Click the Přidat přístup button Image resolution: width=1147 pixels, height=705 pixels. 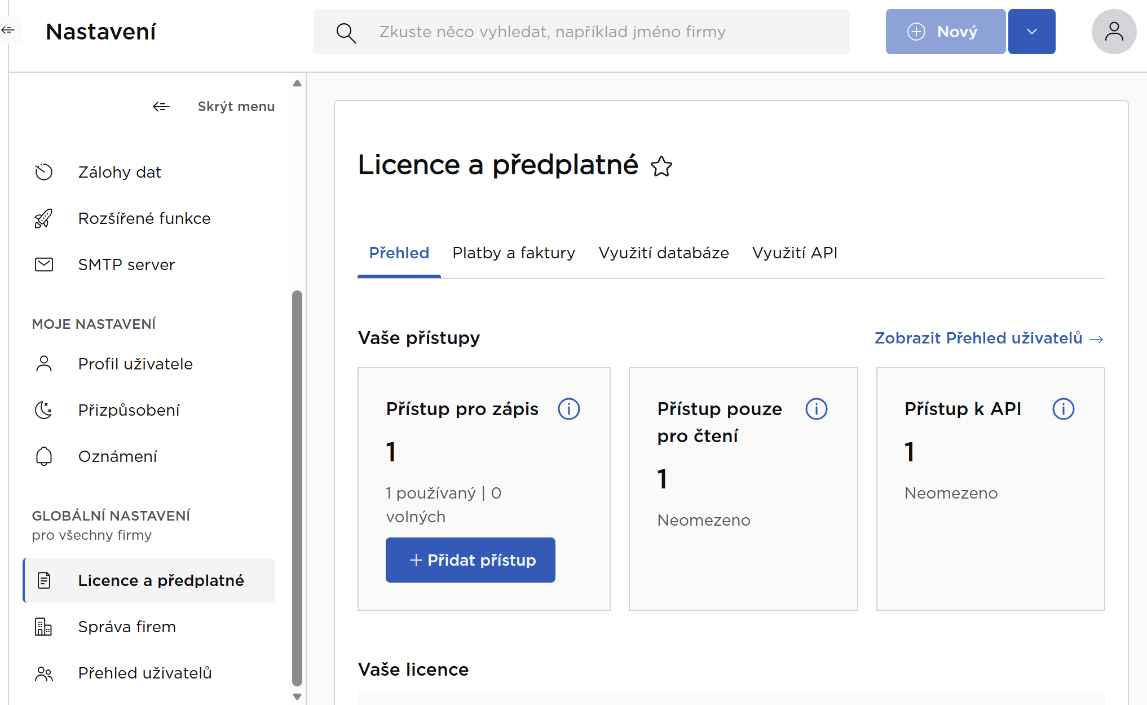(x=470, y=560)
